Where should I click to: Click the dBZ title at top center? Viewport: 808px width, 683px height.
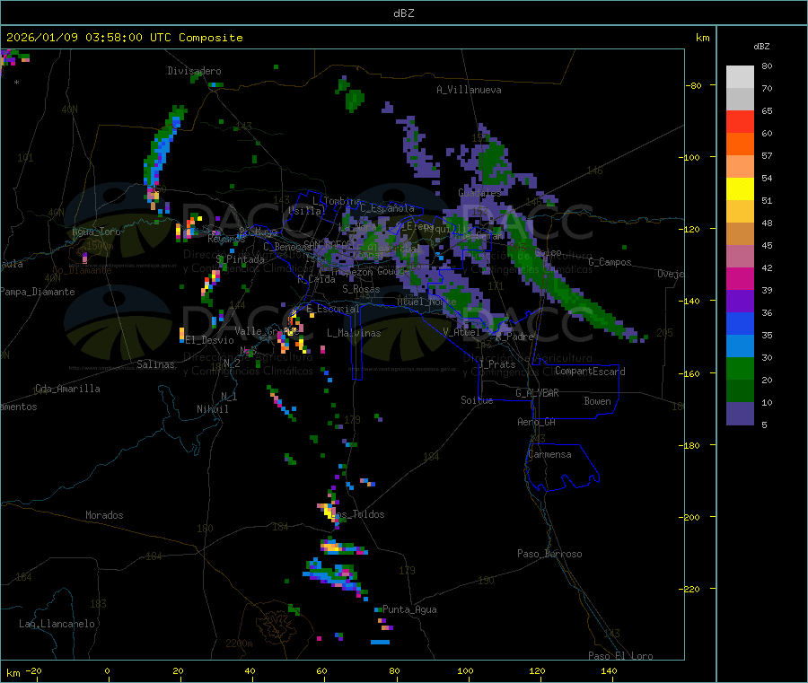click(x=403, y=13)
